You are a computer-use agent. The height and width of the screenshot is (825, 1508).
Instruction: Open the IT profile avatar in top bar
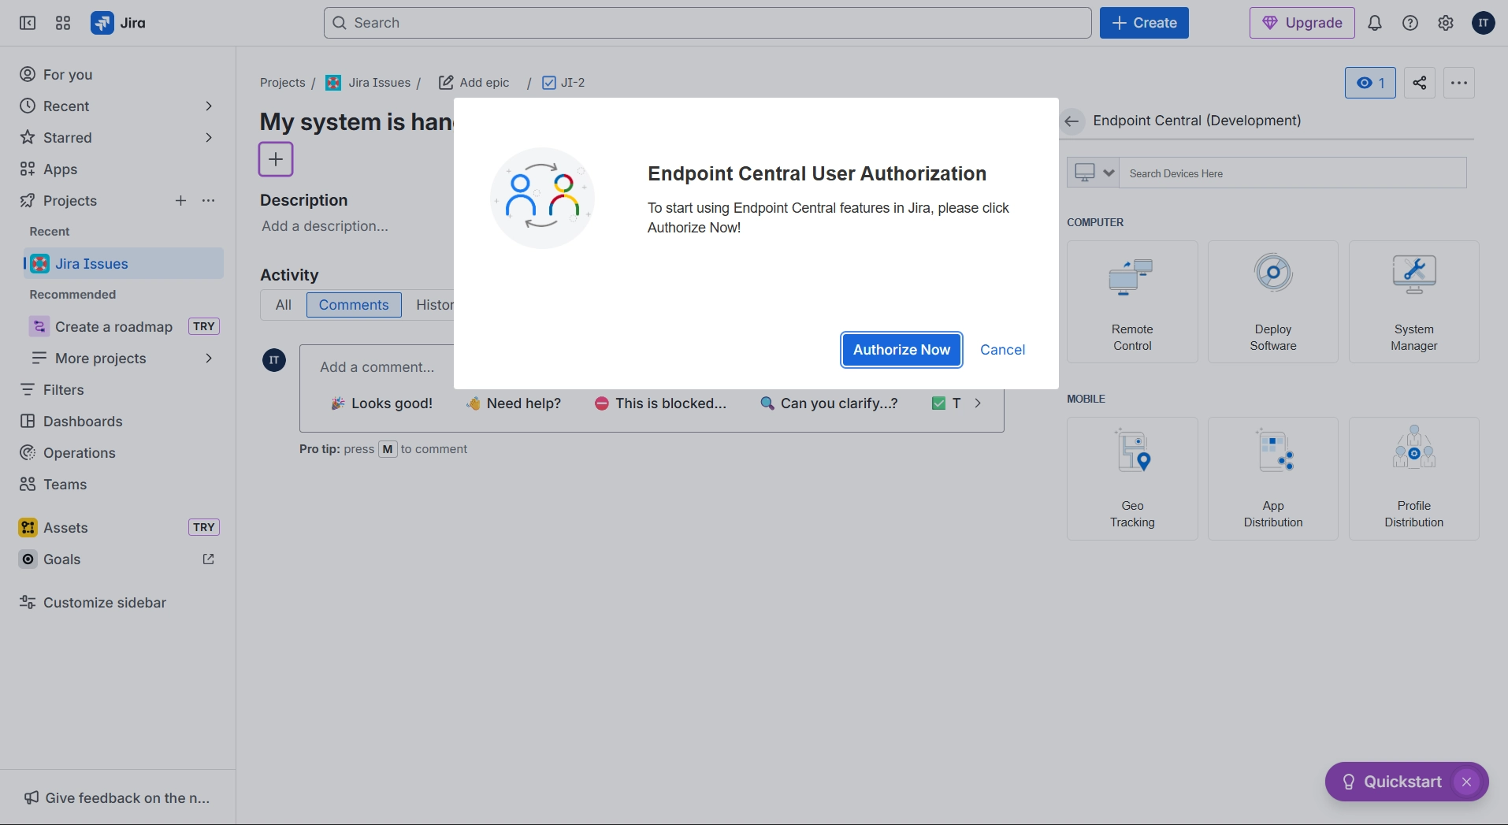point(1484,23)
